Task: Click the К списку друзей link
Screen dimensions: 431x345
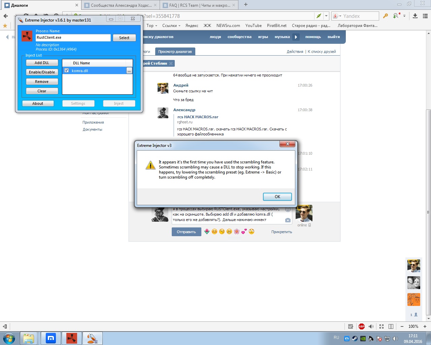Action: 322,52
